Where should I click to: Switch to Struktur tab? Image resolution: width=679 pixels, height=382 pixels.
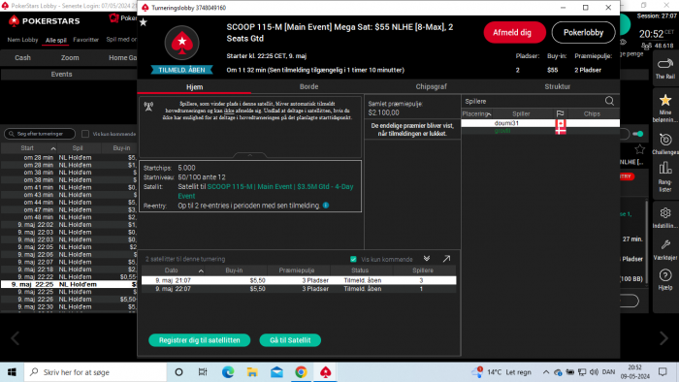tap(558, 86)
